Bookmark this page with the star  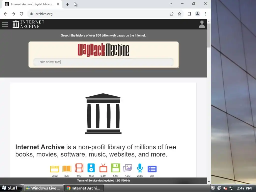point(179,14)
